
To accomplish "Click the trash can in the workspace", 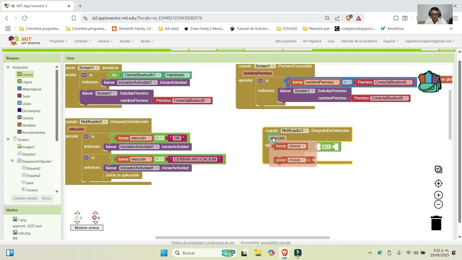I will [x=436, y=223].
